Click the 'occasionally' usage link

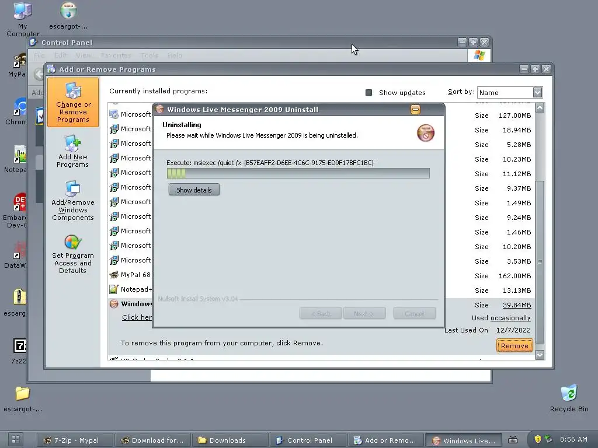click(x=510, y=318)
